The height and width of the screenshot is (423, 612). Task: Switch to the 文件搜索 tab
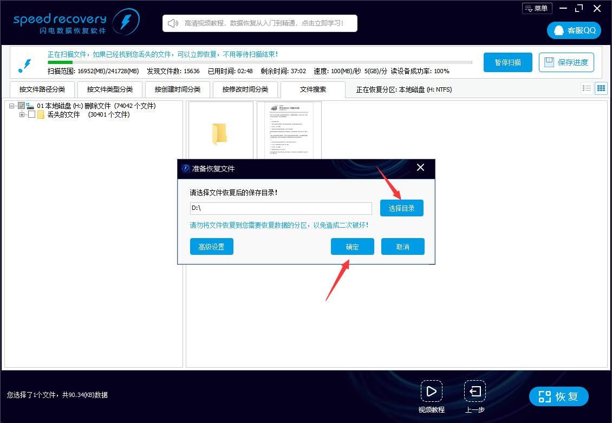pyautogui.click(x=313, y=89)
